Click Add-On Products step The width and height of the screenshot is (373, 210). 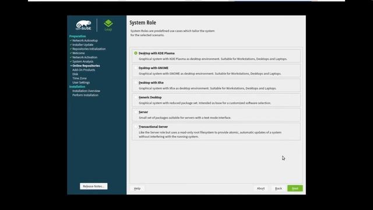(x=83, y=70)
